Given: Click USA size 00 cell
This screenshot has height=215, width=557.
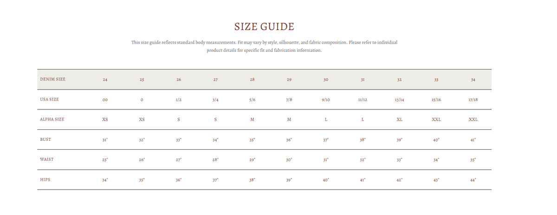Looking at the screenshot, I should point(105,100).
